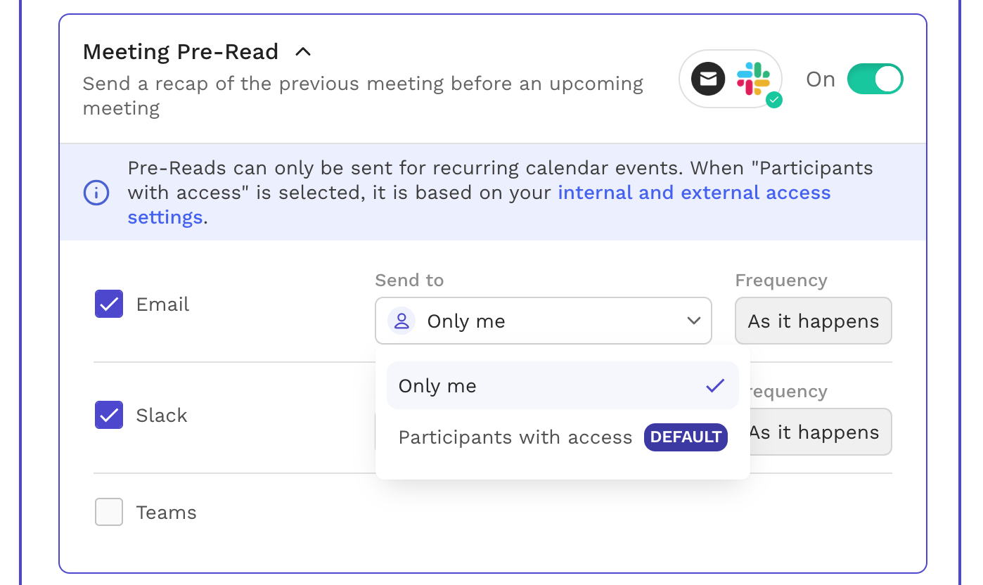The height and width of the screenshot is (585, 983).
Task: Open the Email Frequency As it happens dropdown
Action: 814,321
